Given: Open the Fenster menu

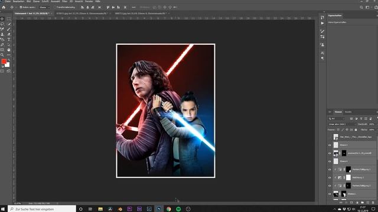Looking at the screenshot, I should point(89,1).
